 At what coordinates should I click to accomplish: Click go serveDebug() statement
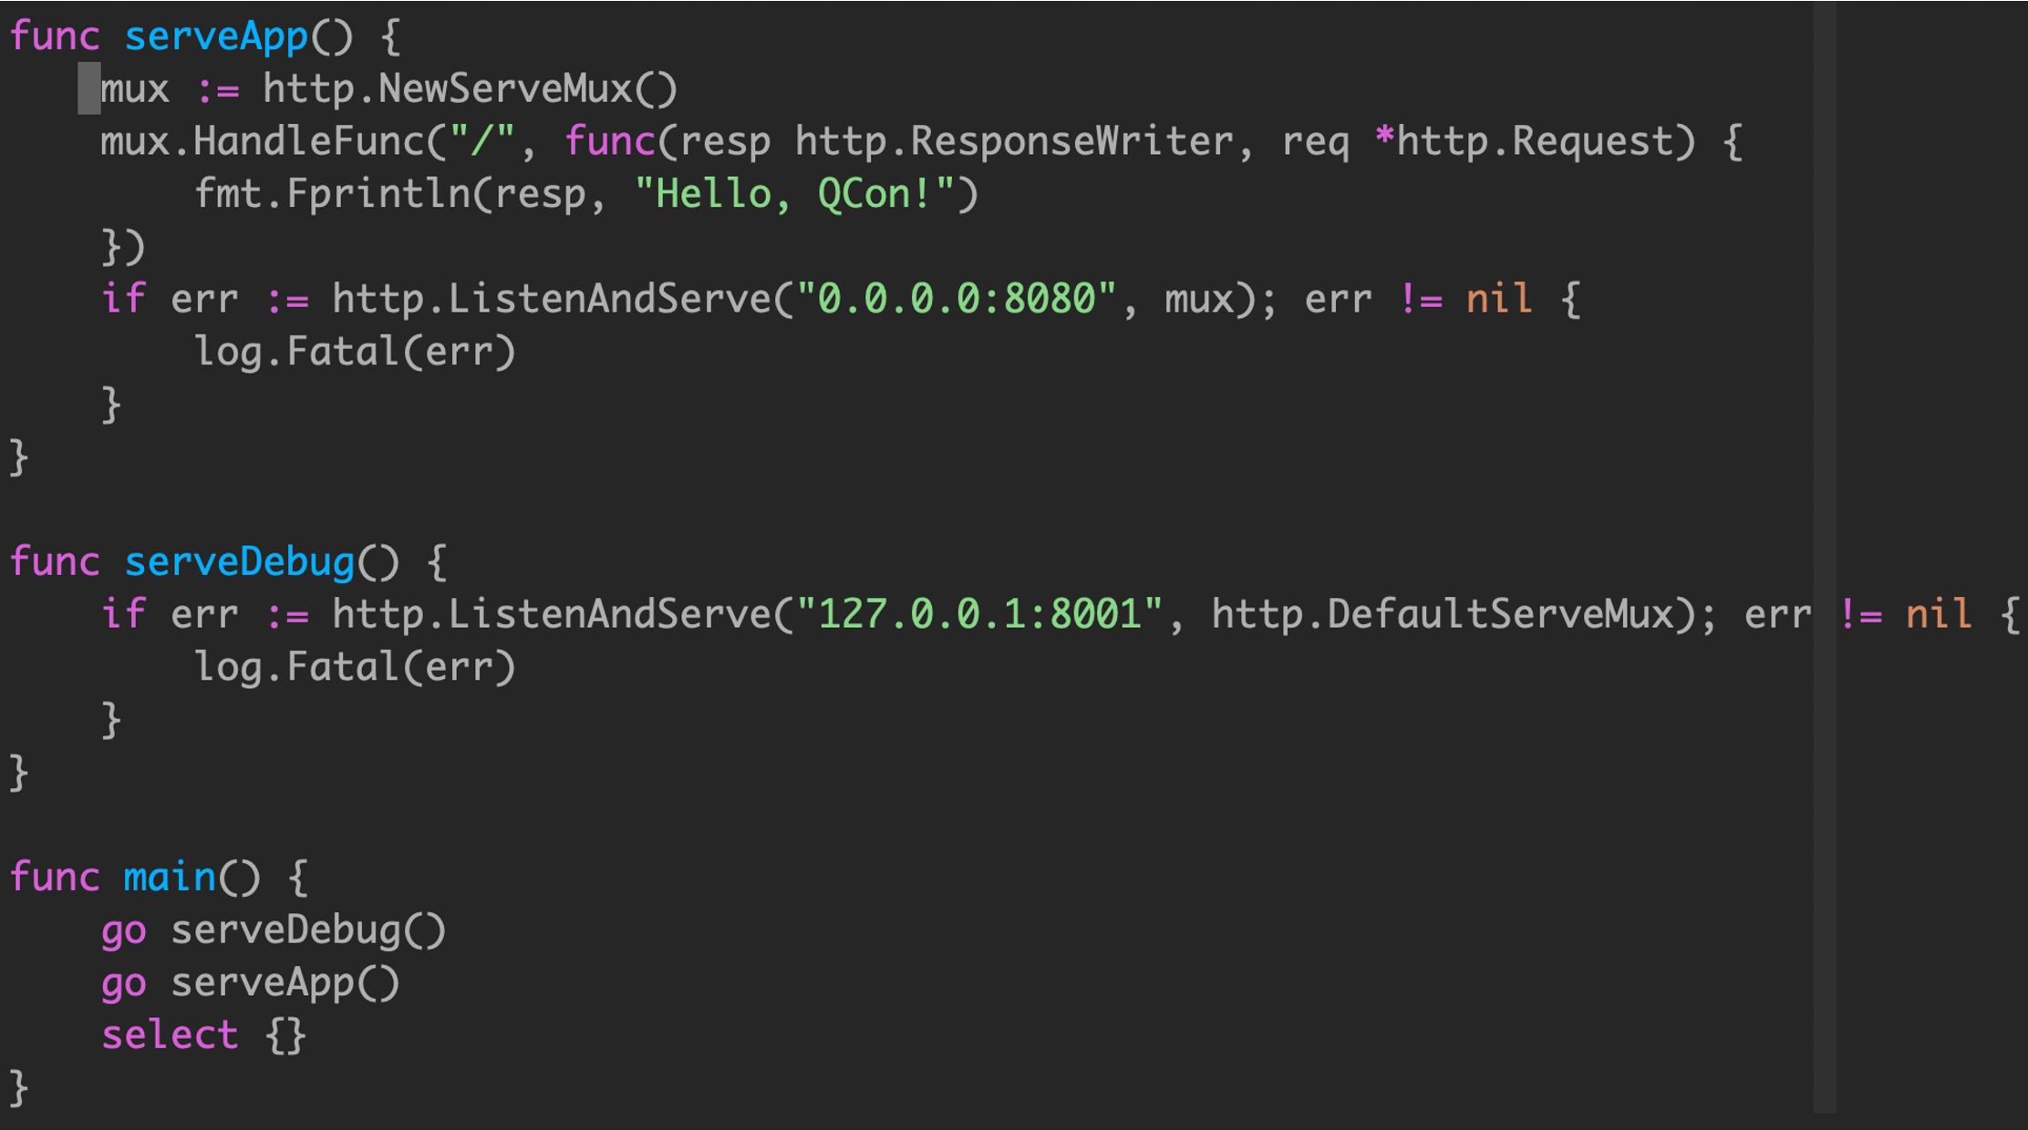tap(274, 930)
